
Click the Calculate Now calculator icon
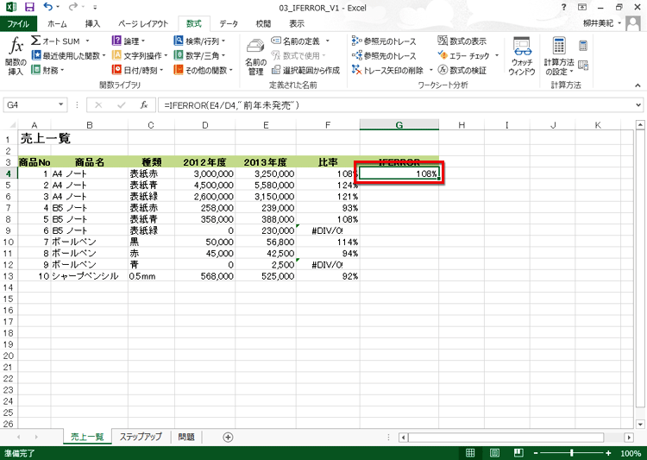[x=583, y=46]
